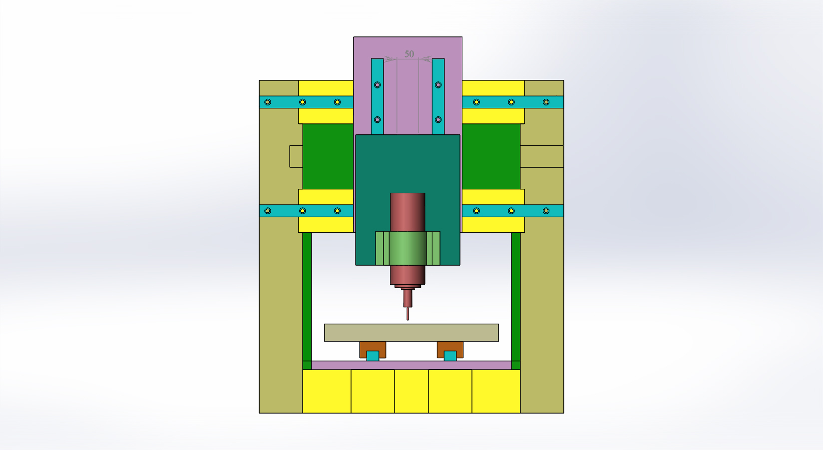The height and width of the screenshot is (450, 823).
Task: Click the leftmost screw on upper-left horizontal rail
Action: point(268,102)
